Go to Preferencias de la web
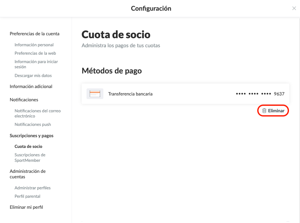Viewport: 300px width, 223px height. [35, 53]
